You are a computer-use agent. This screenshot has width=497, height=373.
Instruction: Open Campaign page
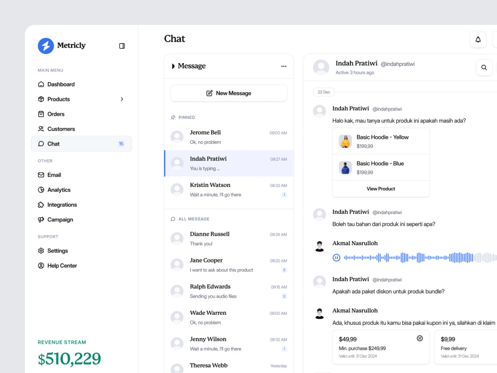click(82, 220)
